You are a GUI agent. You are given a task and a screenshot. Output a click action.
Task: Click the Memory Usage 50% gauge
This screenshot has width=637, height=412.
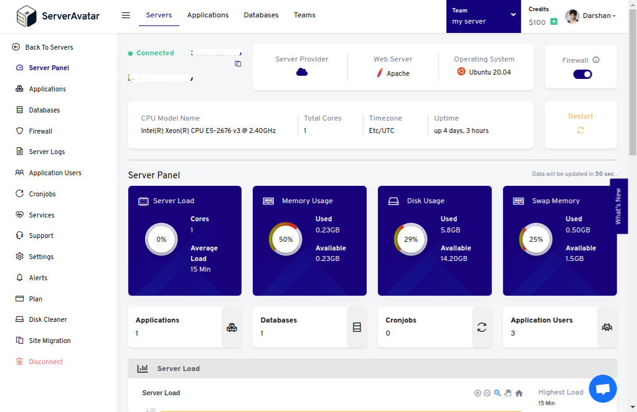coord(286,239)
